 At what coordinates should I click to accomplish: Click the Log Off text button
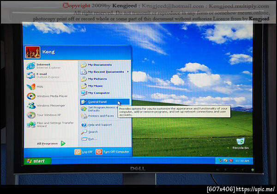point(87,152)
